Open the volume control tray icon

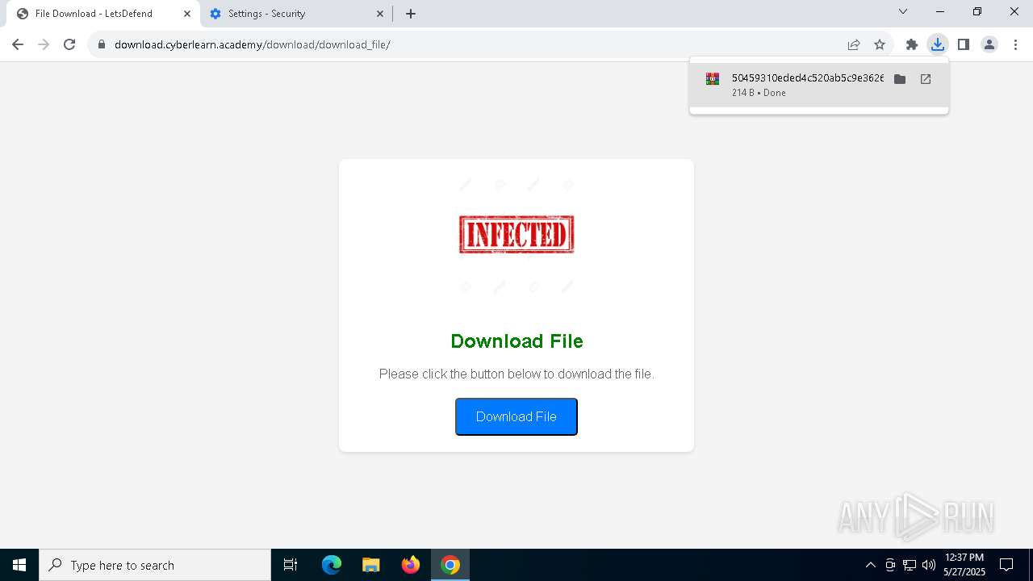(x=929, y=565)
